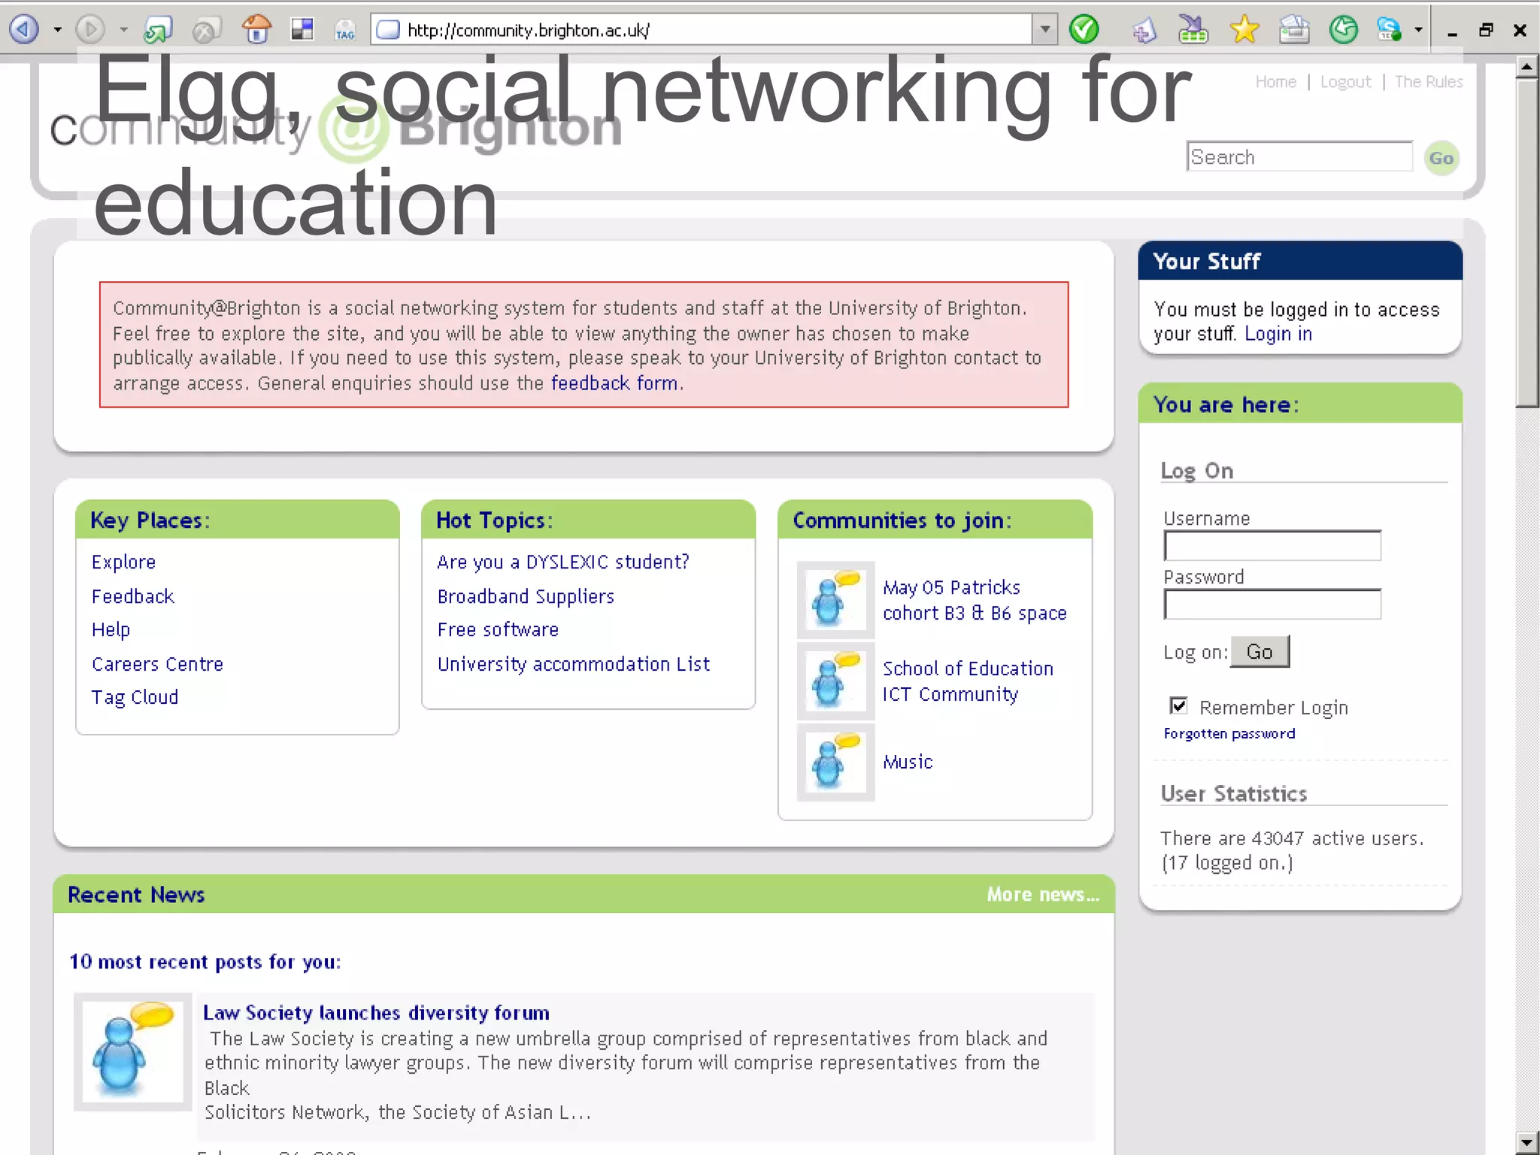Image resolution: width=1540 pixels, height=1155 pixels.
Task: Click the vertical scrollbar down arrow
Action: pos(1526,1142)
